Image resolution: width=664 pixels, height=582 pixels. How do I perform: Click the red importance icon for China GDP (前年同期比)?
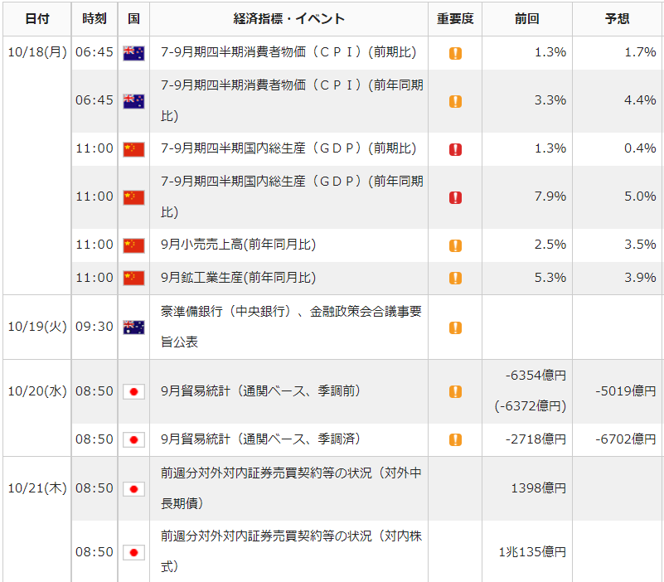coord(453,197)
